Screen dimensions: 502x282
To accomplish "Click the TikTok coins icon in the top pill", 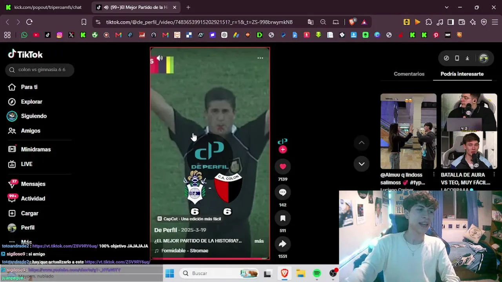I will point(446,58).
